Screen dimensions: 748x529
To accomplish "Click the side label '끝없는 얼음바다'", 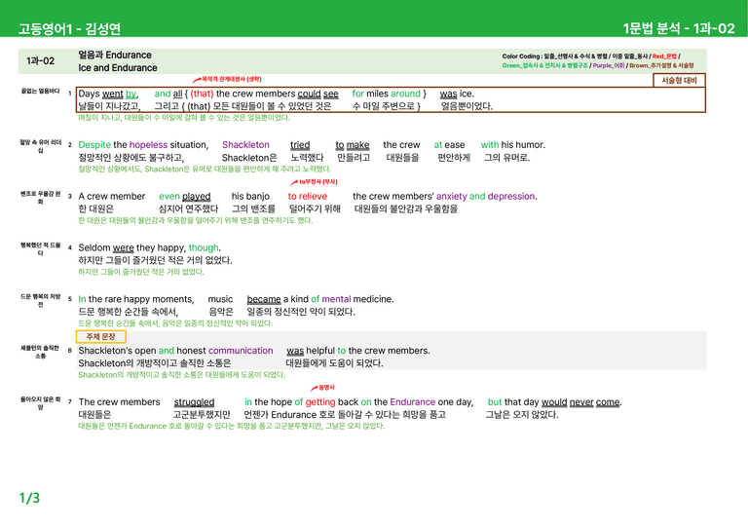I will point(41,92).
